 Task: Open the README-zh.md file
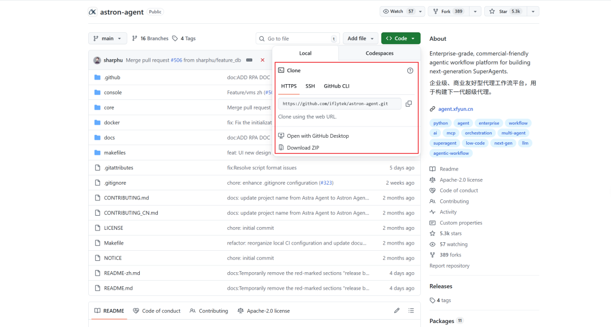[x=122, y=273]
